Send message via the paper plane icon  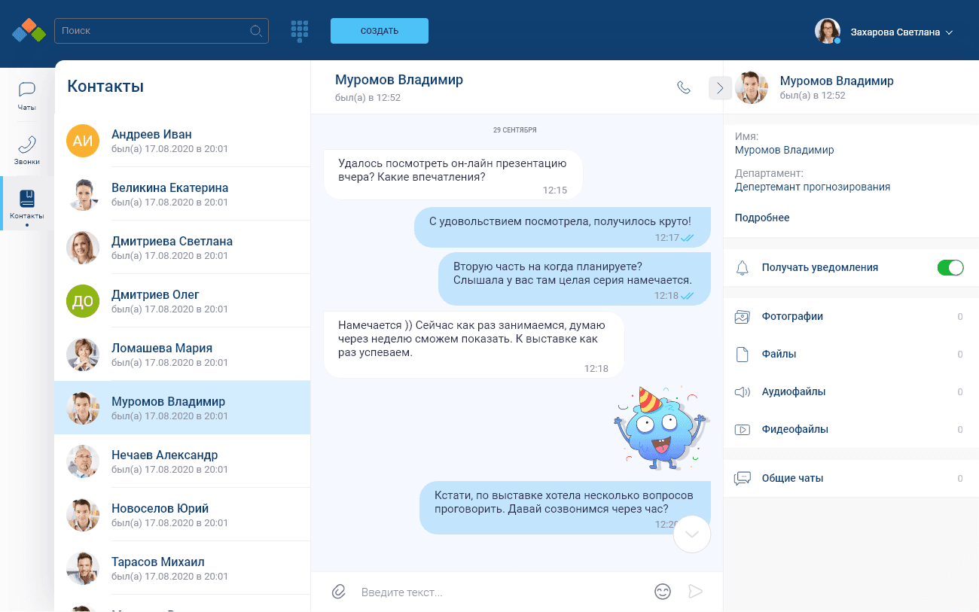pyautogui.click(x=694, y=592)
